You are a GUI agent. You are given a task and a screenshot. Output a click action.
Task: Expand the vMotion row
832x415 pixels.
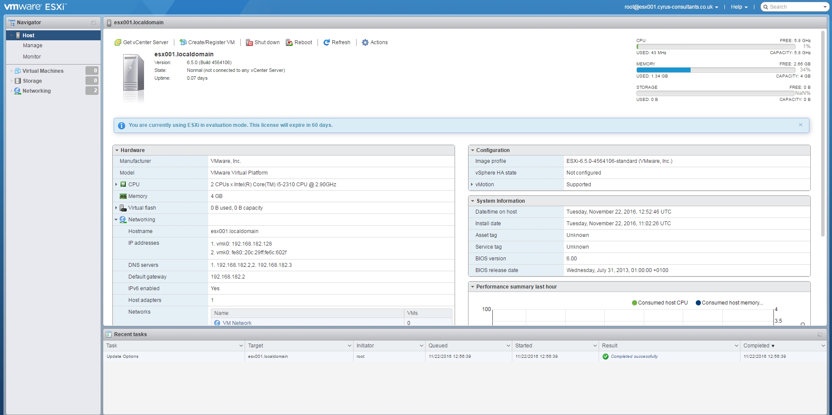472,185
